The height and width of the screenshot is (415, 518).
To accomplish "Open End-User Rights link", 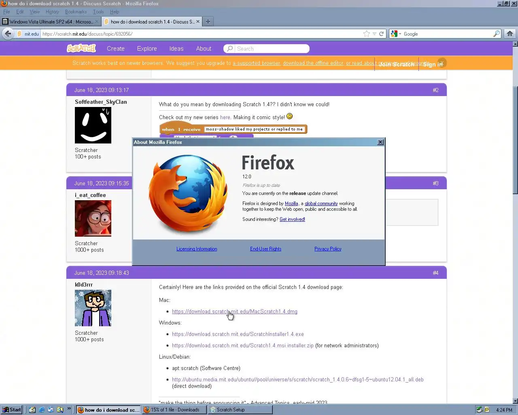I will [265, 249].
